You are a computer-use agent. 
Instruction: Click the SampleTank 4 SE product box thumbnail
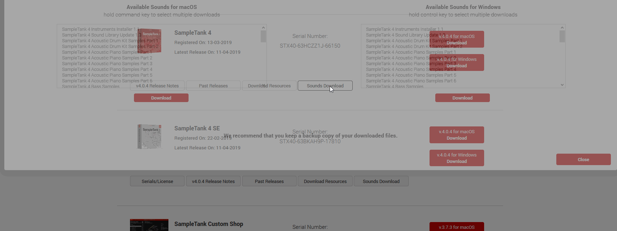pos(149,136)
